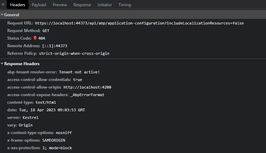Click the strict-origin-when-cross-origin referrer policy value
This screenshot has height=153, width=266.
tap(74, 53)
